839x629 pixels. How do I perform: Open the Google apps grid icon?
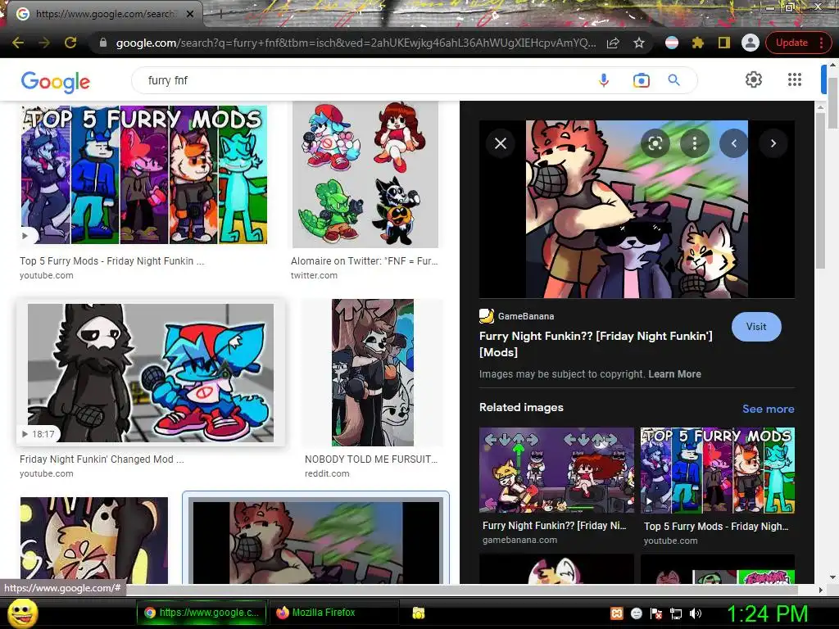(795, 79)
